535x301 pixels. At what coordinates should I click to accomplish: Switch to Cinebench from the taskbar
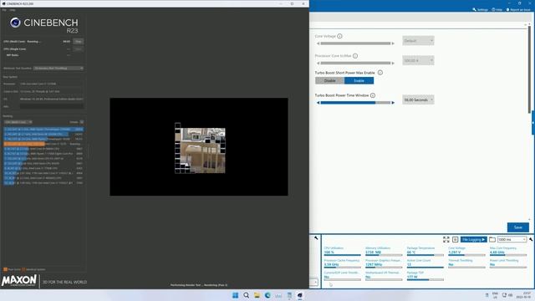[299, 295]
